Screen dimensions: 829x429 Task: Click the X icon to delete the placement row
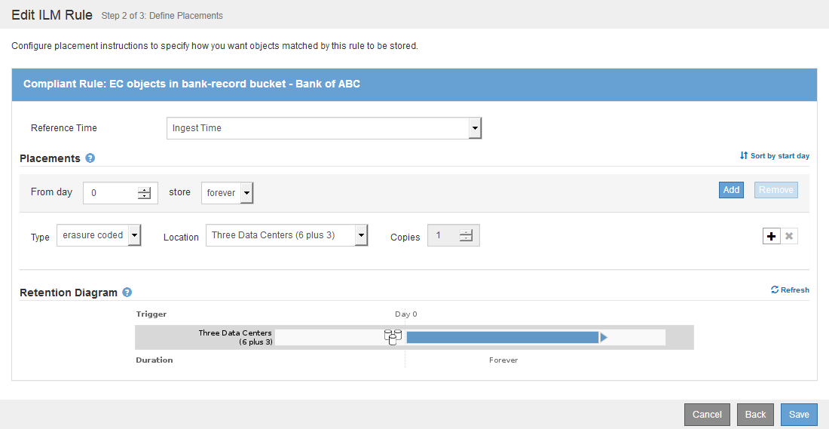[x=789, y=237]
